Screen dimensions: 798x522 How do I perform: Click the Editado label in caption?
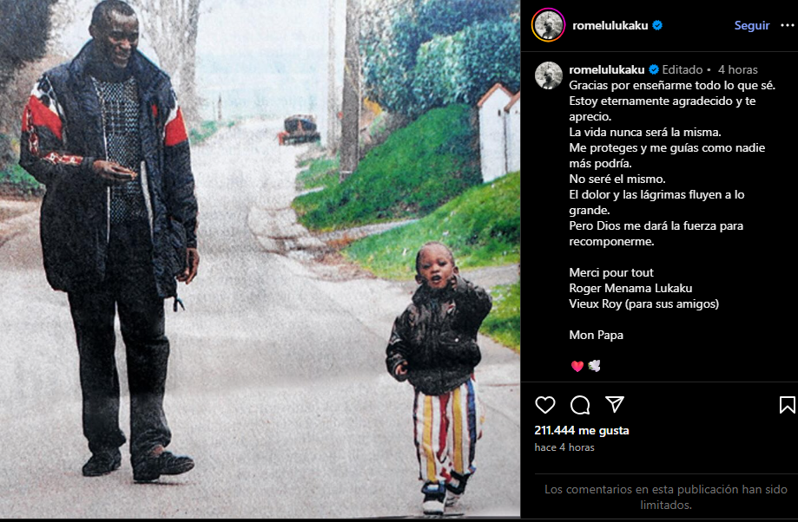click(682, 69)
